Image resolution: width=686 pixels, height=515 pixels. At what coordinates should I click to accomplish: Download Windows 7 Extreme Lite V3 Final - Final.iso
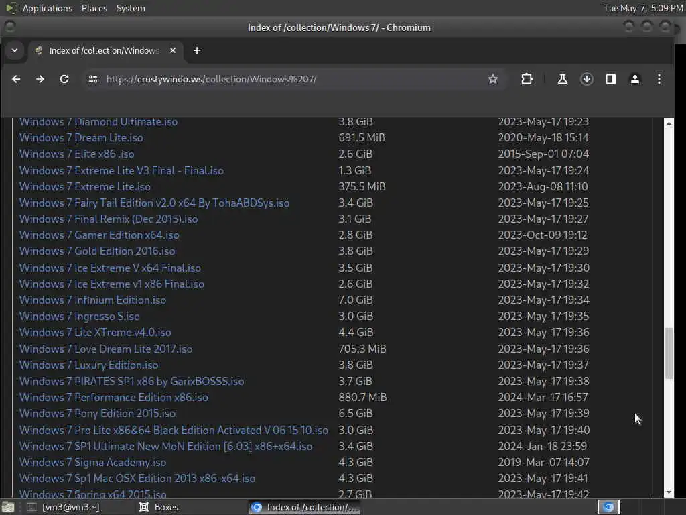point(121,171)
